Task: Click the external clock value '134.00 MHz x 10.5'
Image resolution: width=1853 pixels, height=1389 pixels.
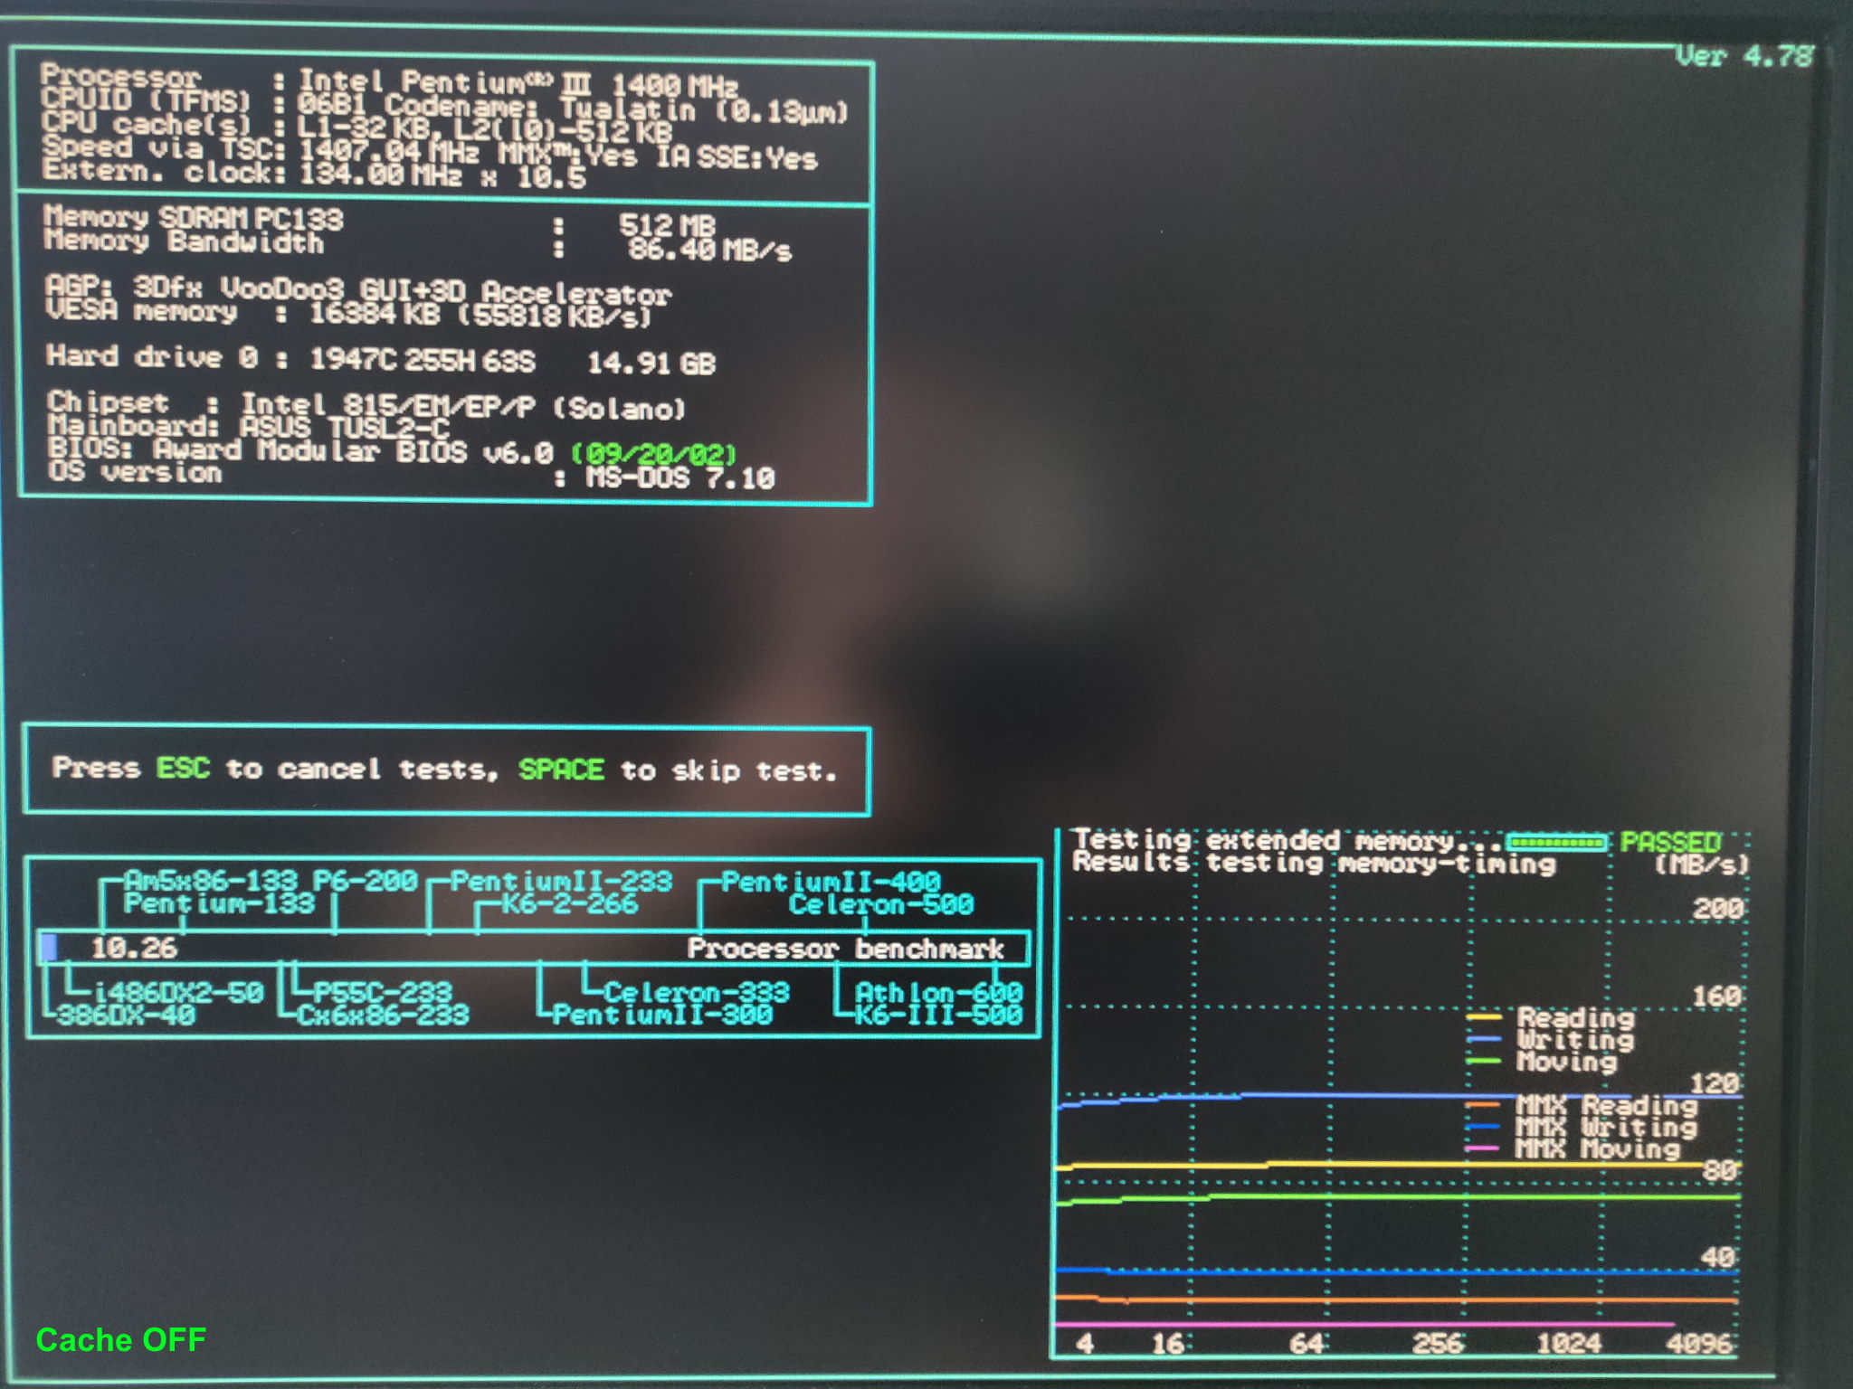Action: pyautogui.click(x=442, y=175)
